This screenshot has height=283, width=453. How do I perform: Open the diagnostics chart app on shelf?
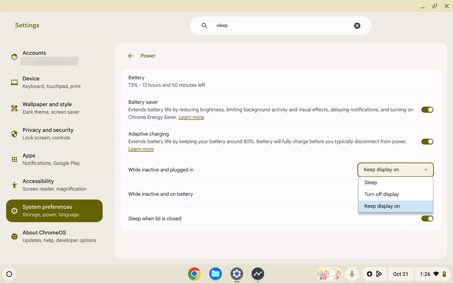coord(258,274)
